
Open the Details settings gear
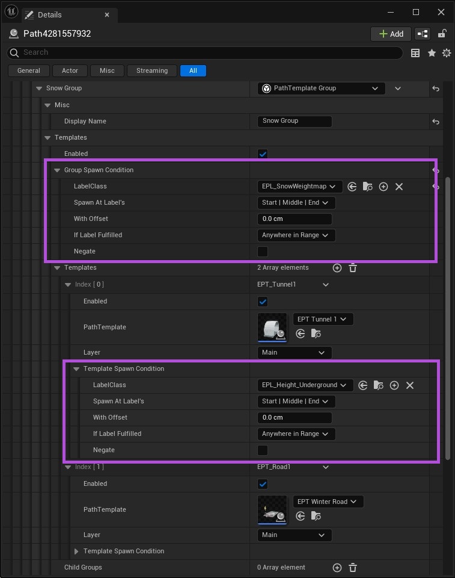(x=446, y=53)
